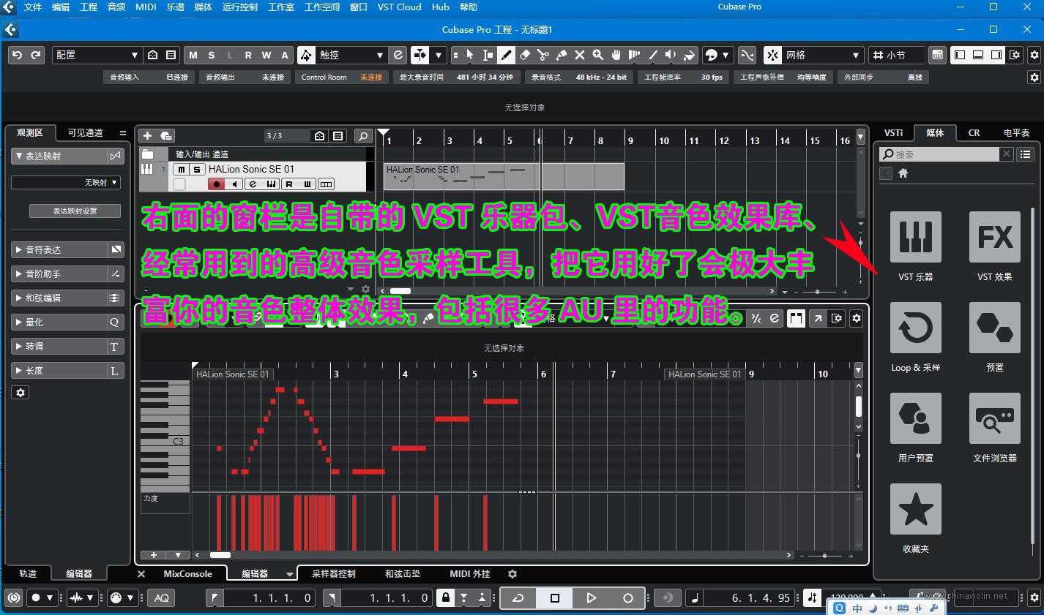
Task: Click AQ auto quantize button
Action: coord(162,597)
